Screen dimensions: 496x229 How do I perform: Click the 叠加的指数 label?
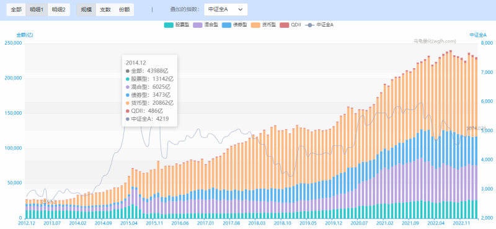point(185,9)
